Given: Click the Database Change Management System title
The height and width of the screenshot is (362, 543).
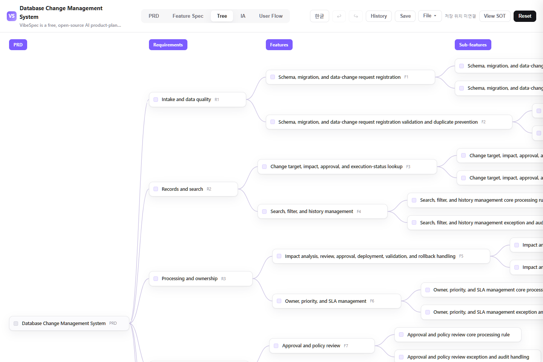Looking at the screenshot, I should pyautogui.click(x=61, y=12).
